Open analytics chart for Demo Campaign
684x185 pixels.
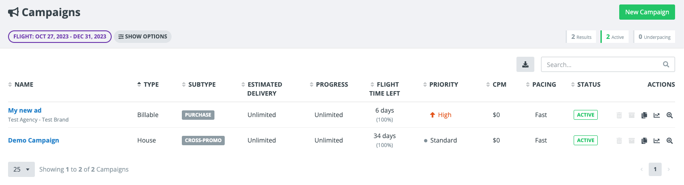[656, 141]
